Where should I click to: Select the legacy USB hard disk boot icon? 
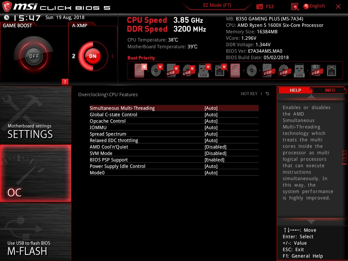click(267, 71)
